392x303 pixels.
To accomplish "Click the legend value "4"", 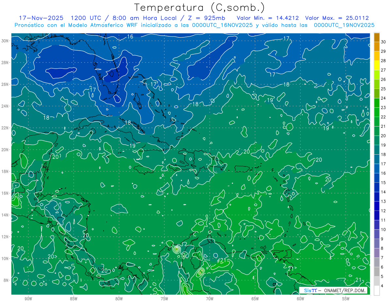I will pos(382,286).
